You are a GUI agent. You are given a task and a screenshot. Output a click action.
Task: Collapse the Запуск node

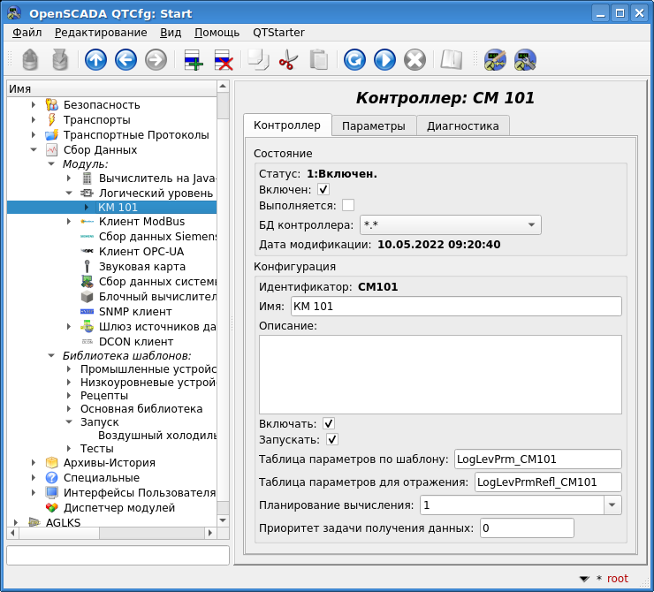(69, 421)
